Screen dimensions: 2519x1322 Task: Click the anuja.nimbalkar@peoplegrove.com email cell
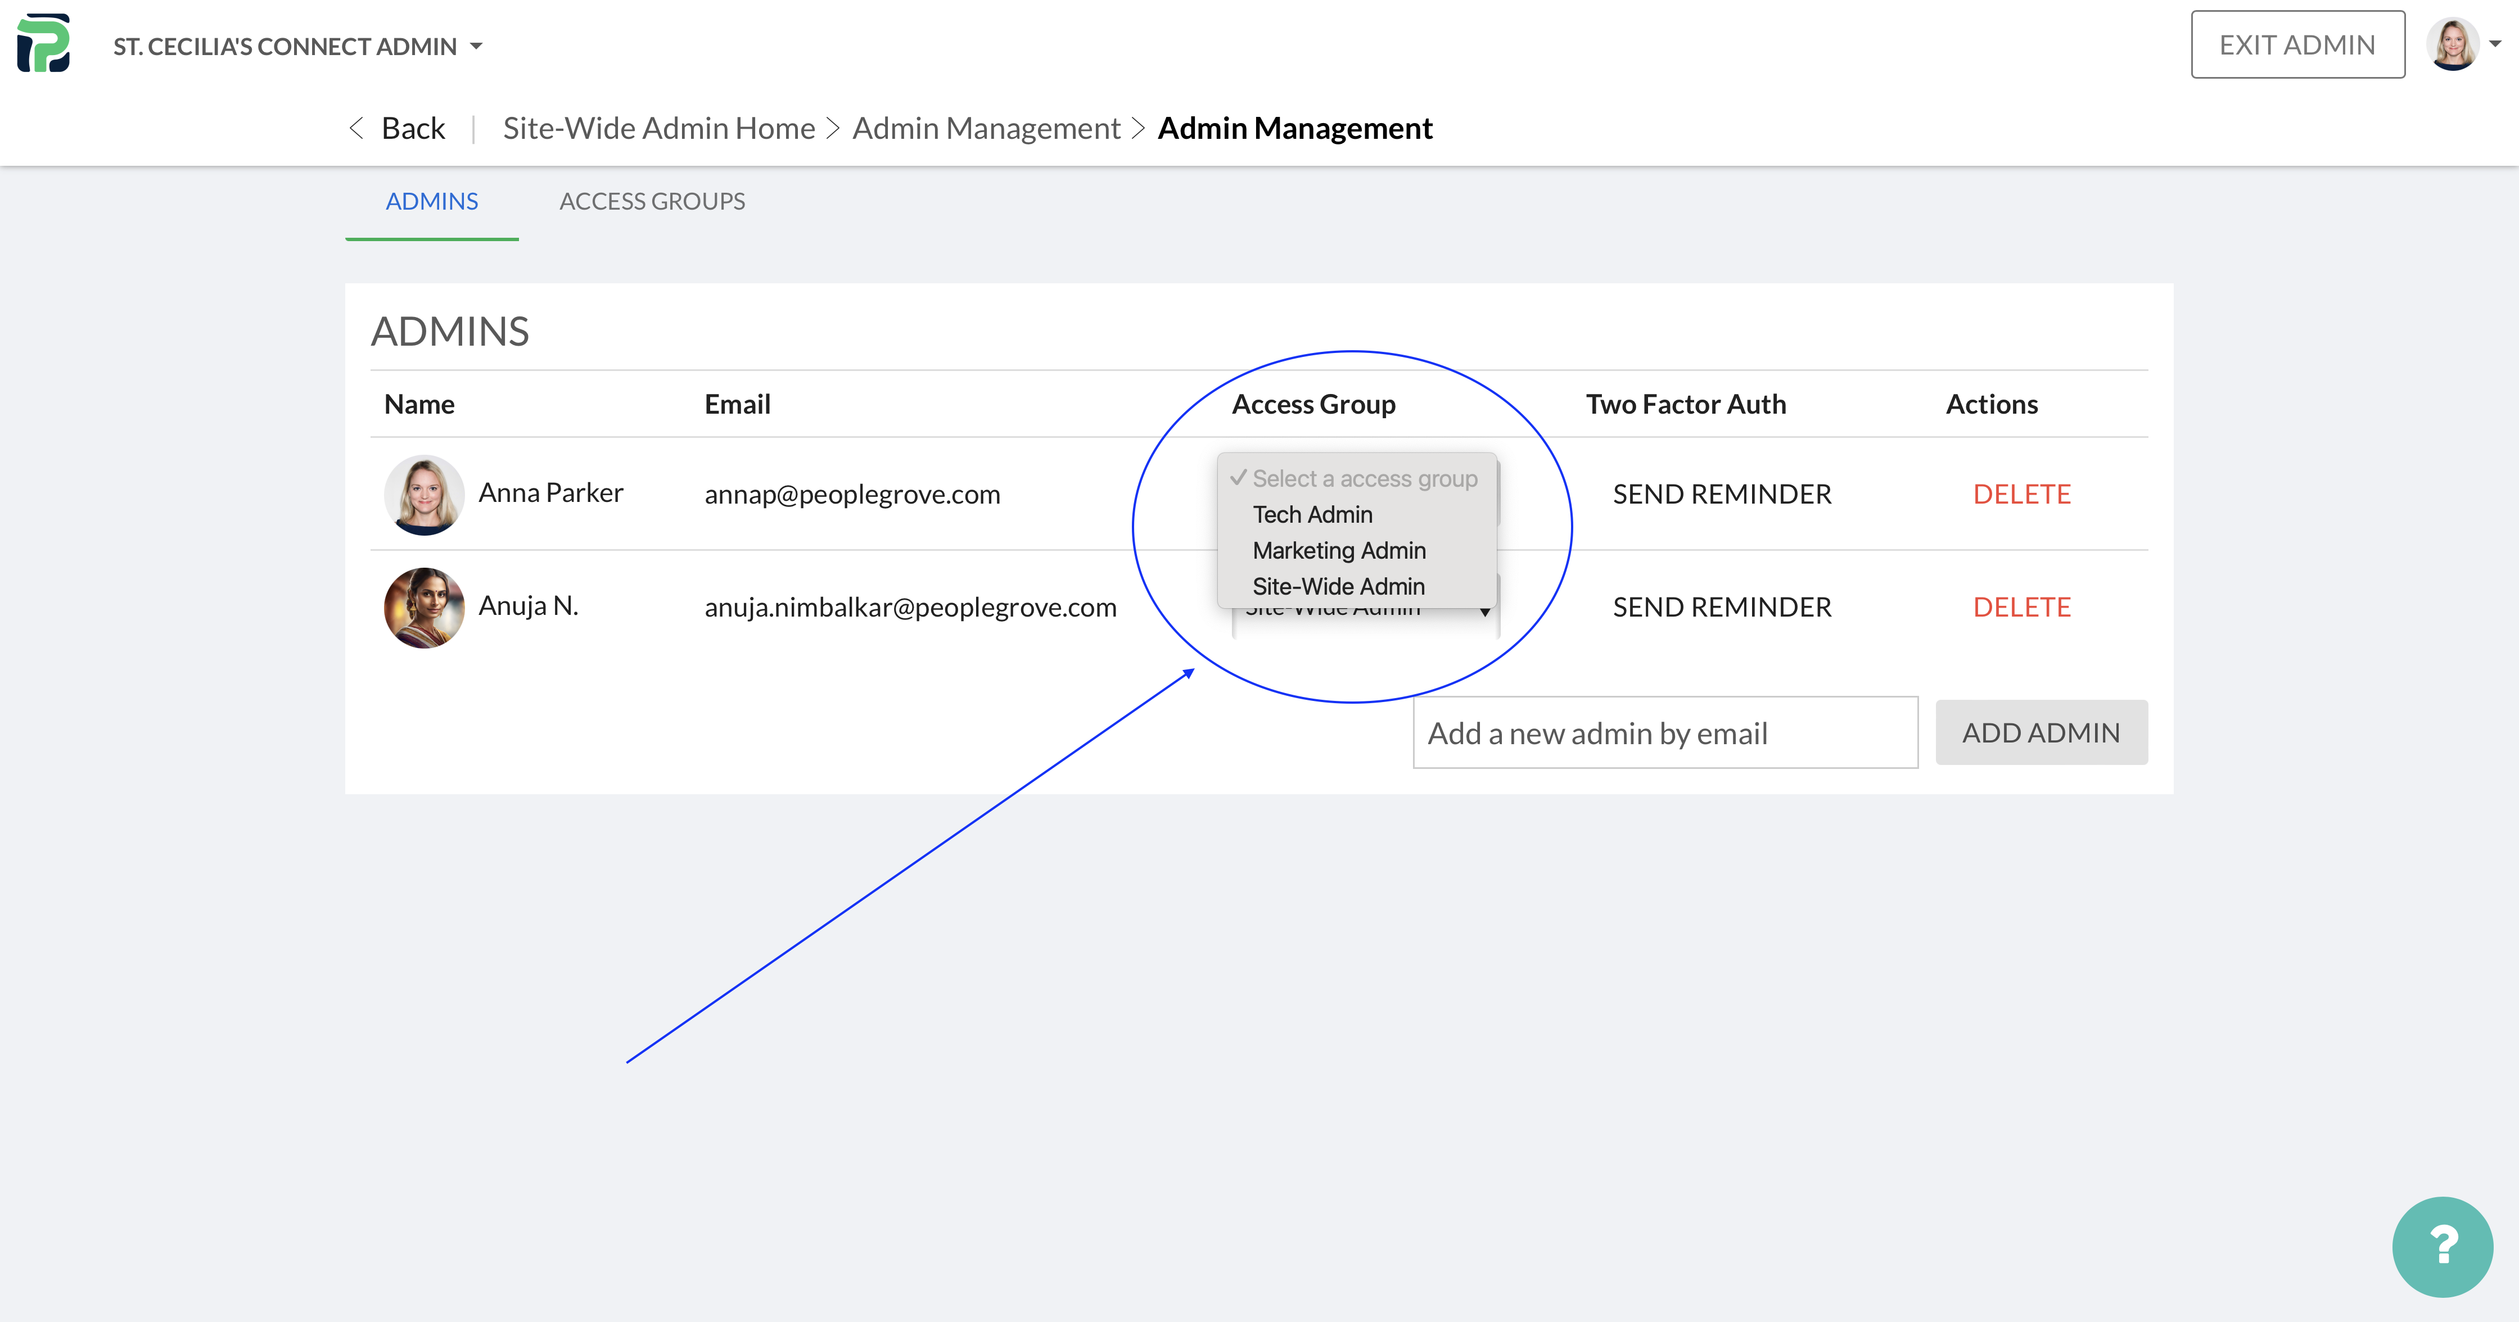pos(910,608)
